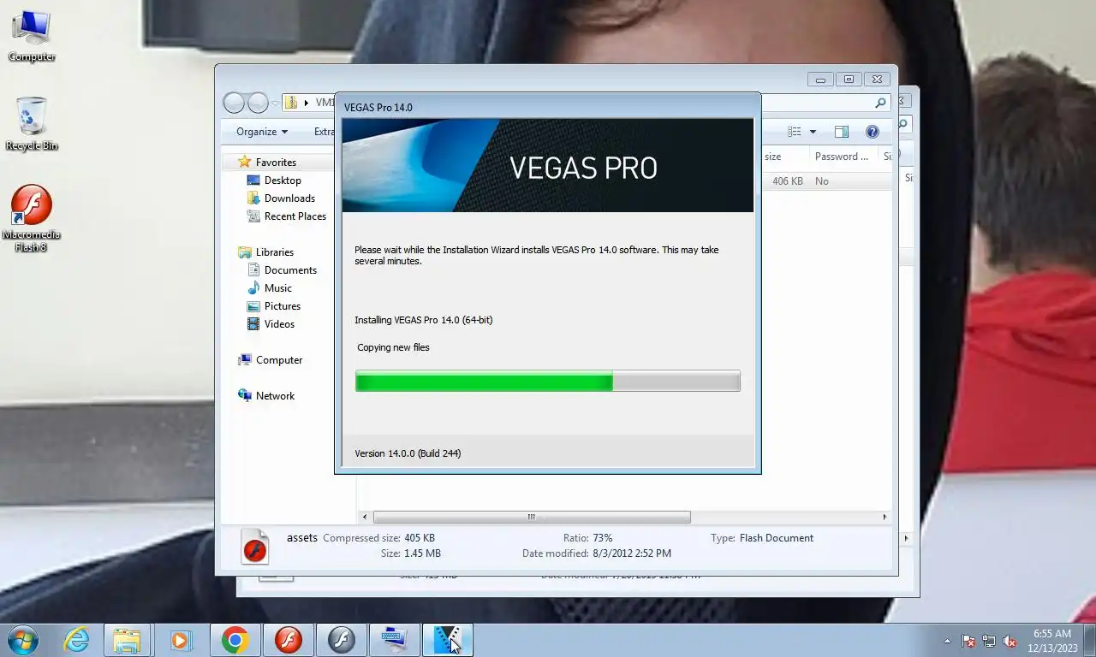Launch Macromedia Flash 8 desktop shortcut
This screenshot has width=1096, height=657.
[31, 218]
